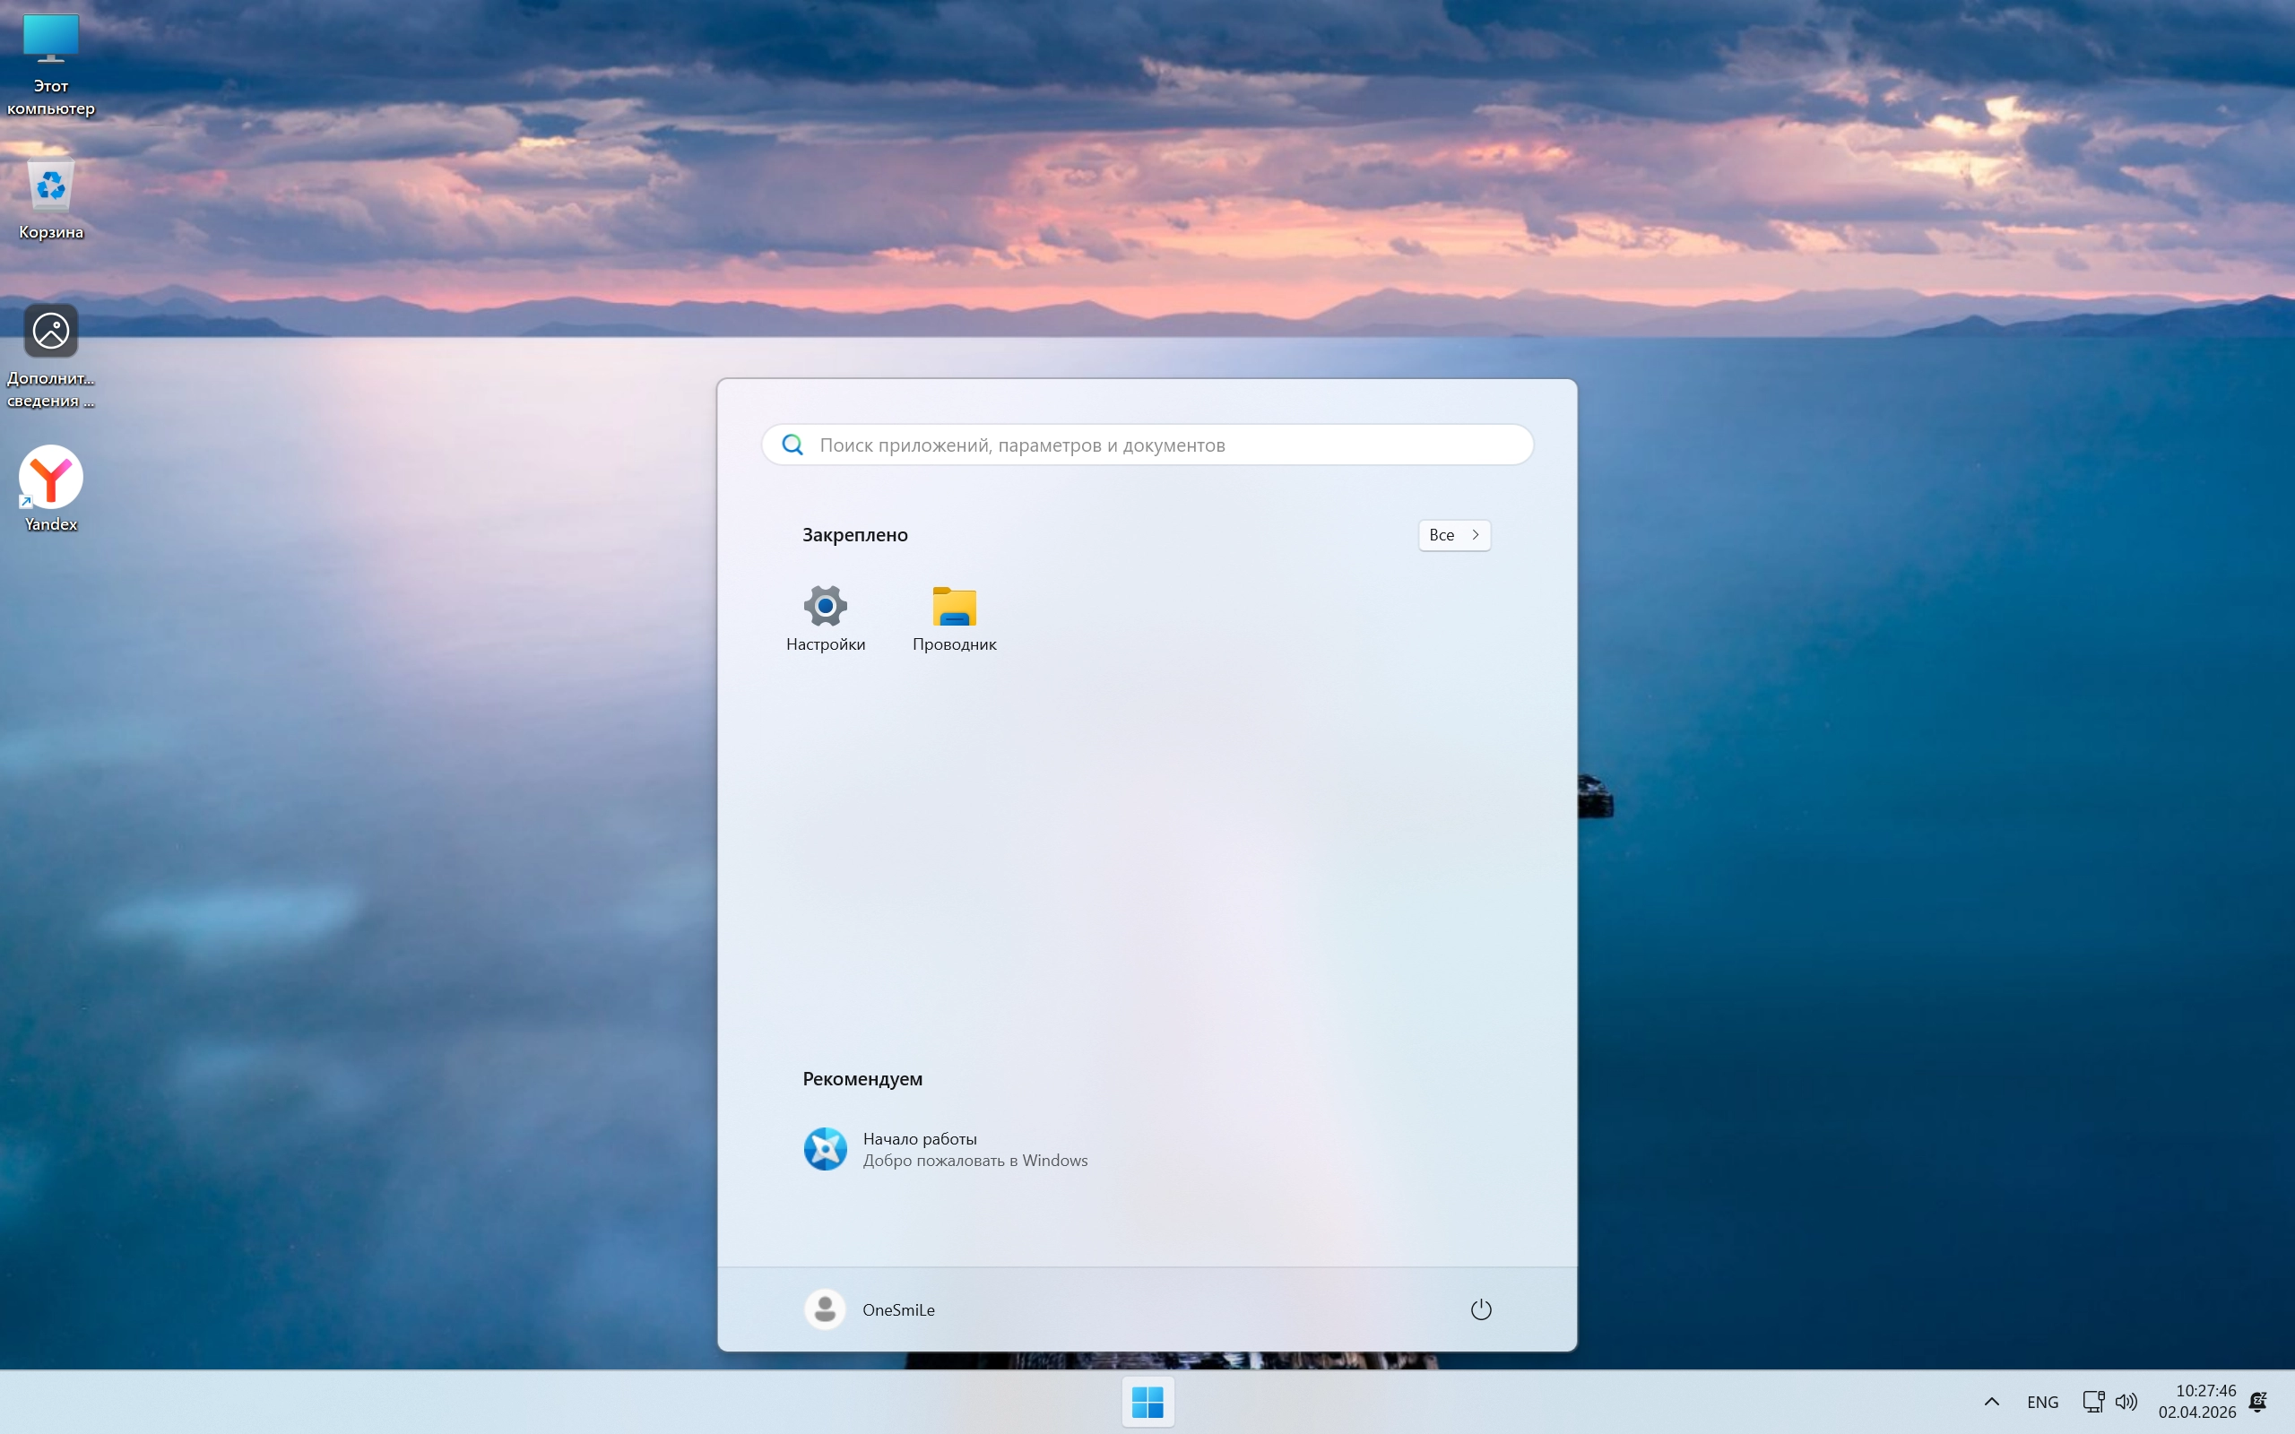Click the power button icon
2295x1434 pixels.
click(x=1480, y=1309)
